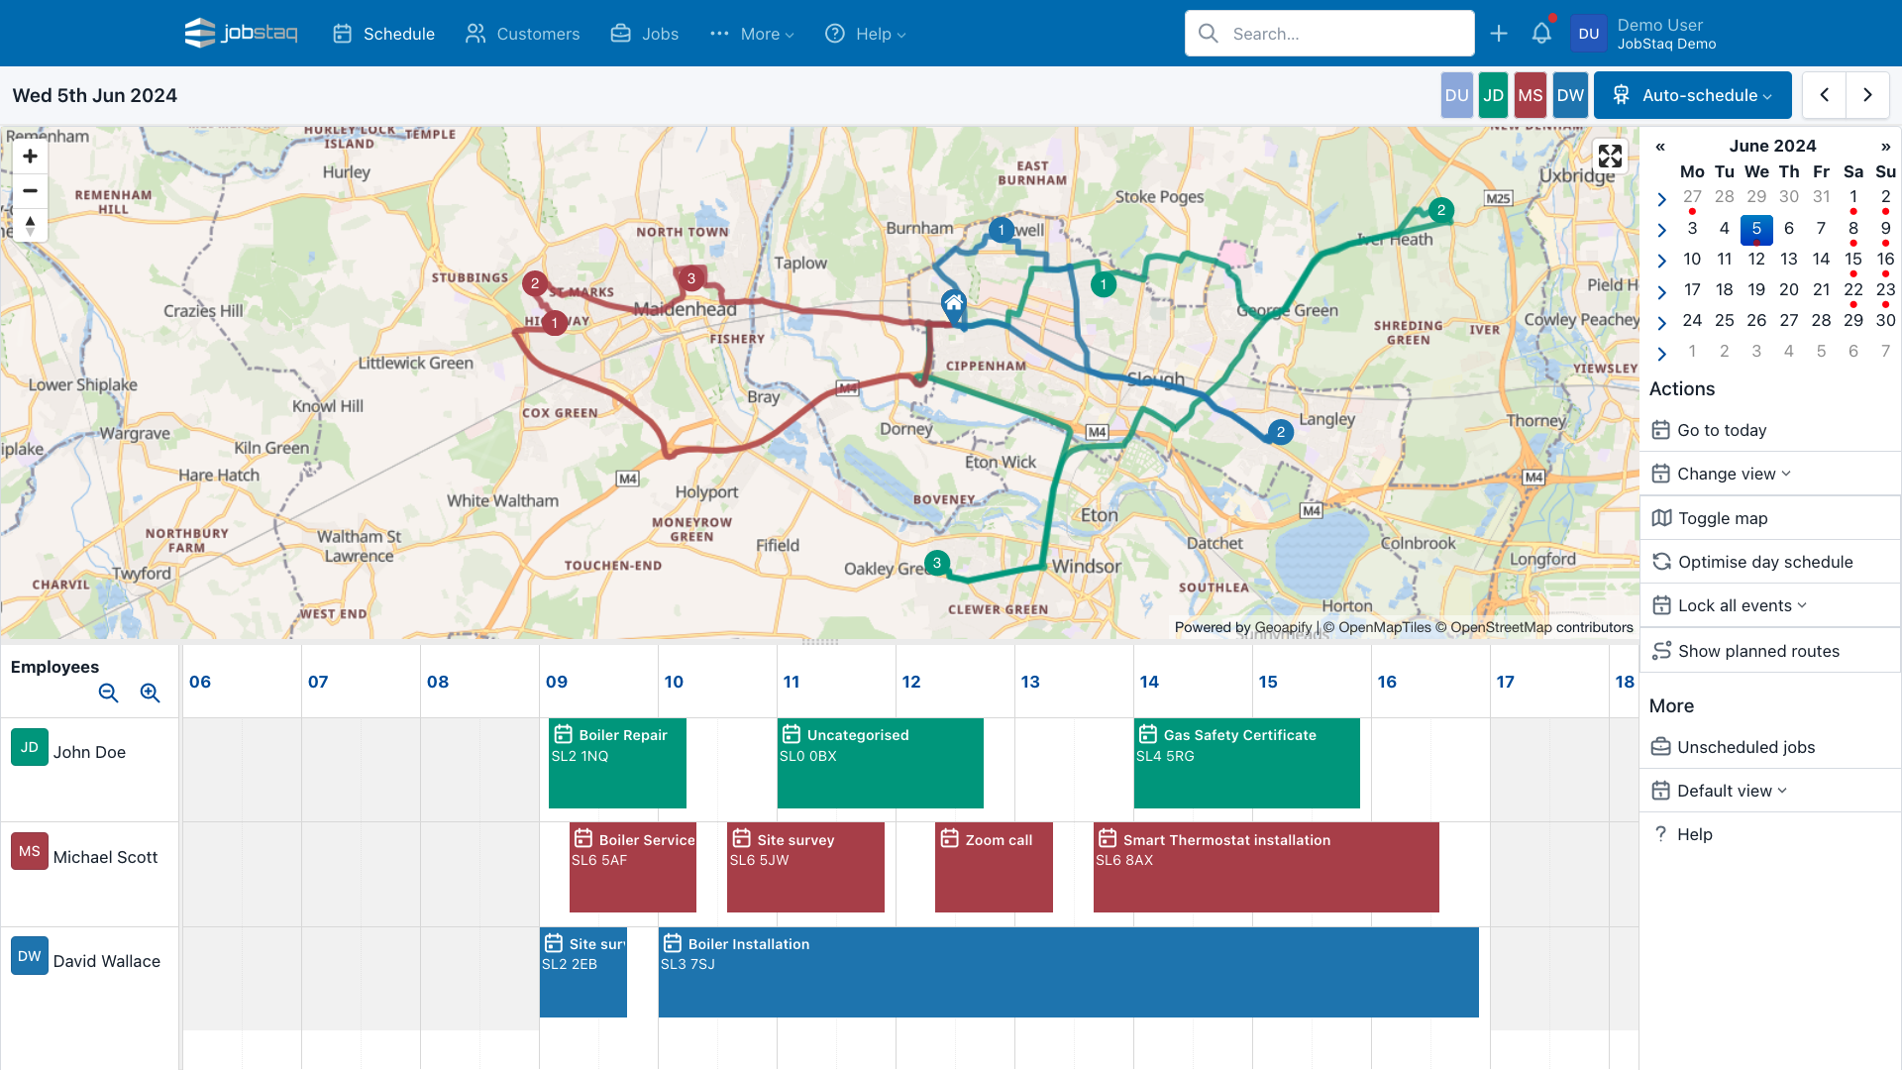Screen dimensions: 1902x1070
Task: Reset the map compass orientation
Action: tap(30, 226)
